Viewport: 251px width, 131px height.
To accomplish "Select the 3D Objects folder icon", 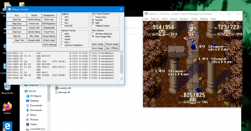I will pos(28,96).
